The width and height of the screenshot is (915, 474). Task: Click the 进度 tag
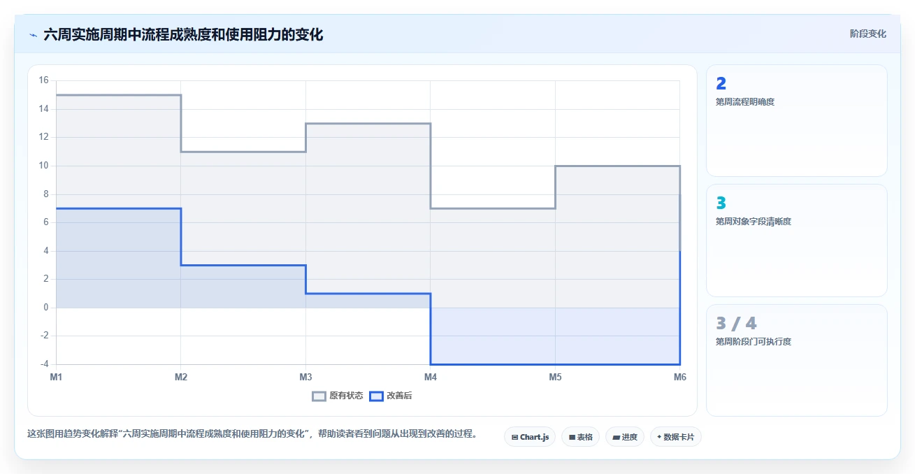point(624,437)
